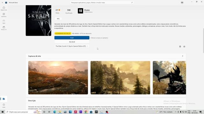This screenshot has width=204, height=114.
Task: Open the Windows Start menu
Action: tap(3, 112)
